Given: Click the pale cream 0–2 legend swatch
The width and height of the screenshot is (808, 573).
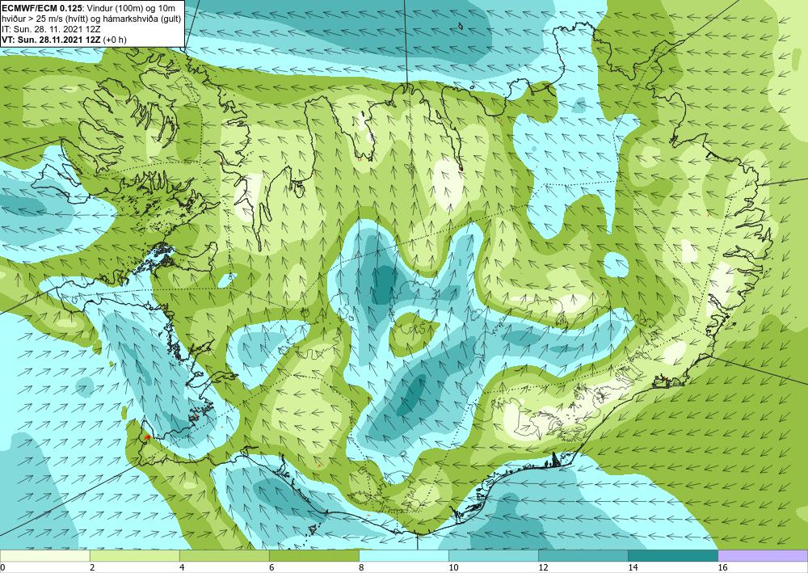Looking at the screenshot, I should pos(44,555).
